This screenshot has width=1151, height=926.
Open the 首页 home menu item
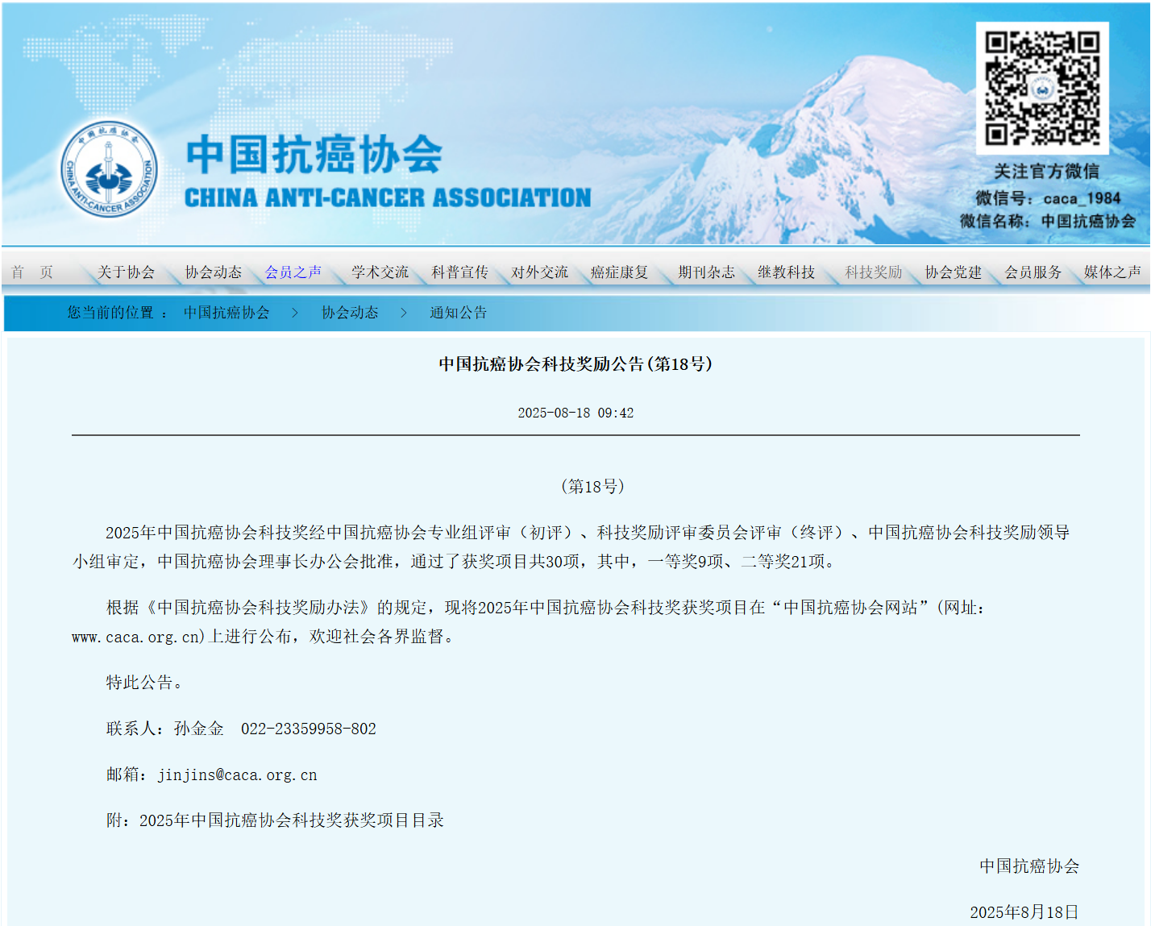click(32, 272)
